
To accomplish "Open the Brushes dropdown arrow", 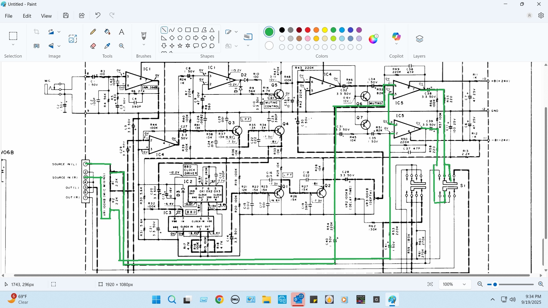I will (x=144, y=45).
